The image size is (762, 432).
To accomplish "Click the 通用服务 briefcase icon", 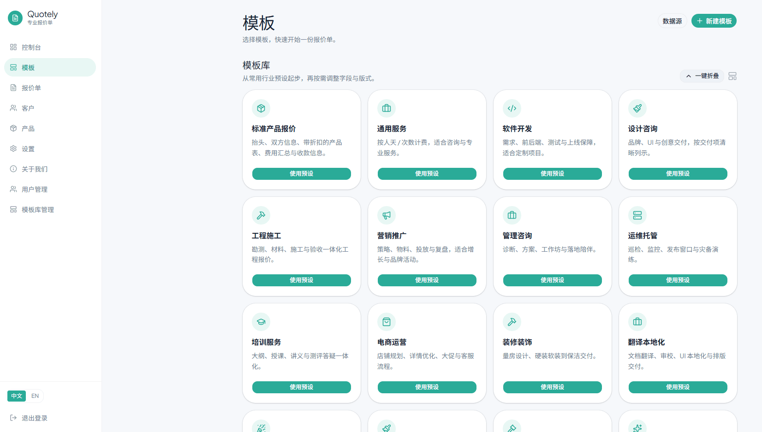I will tap(387, 108).
